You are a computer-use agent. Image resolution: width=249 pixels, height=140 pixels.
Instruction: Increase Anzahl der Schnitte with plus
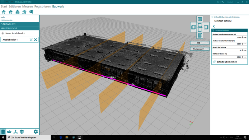click(x=242, y=50)
